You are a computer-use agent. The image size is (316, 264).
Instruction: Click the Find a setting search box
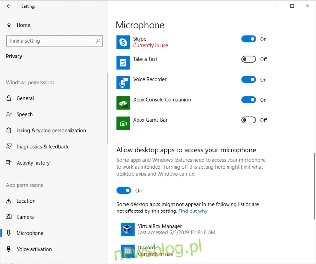[54, 41]
